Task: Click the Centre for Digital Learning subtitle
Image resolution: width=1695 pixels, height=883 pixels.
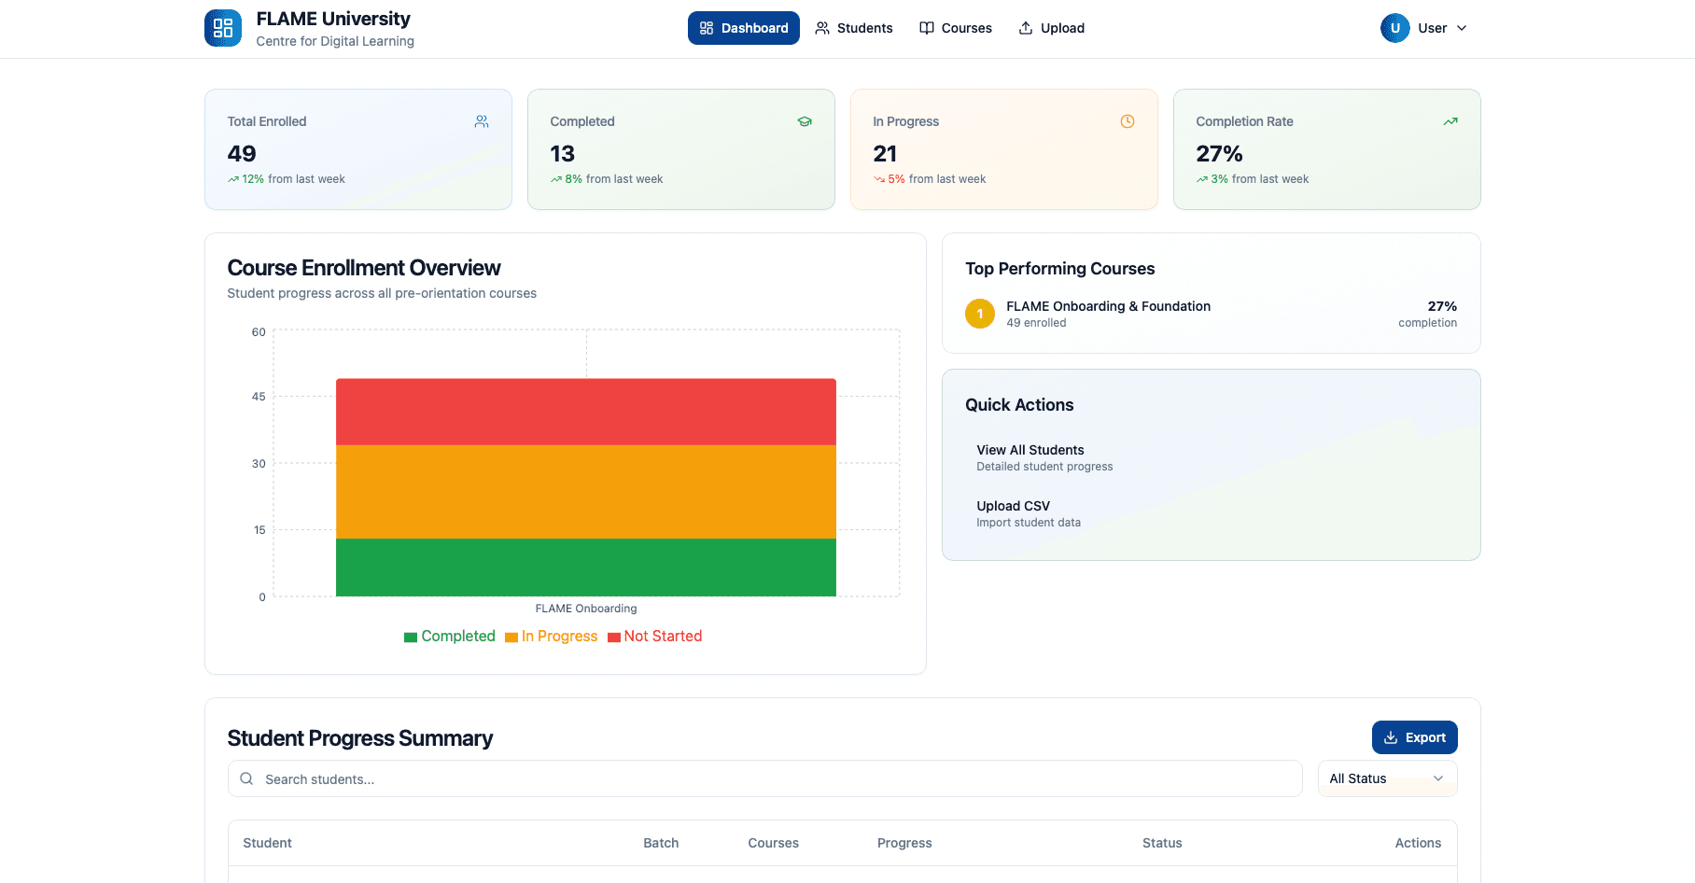Action: [335, 41]
